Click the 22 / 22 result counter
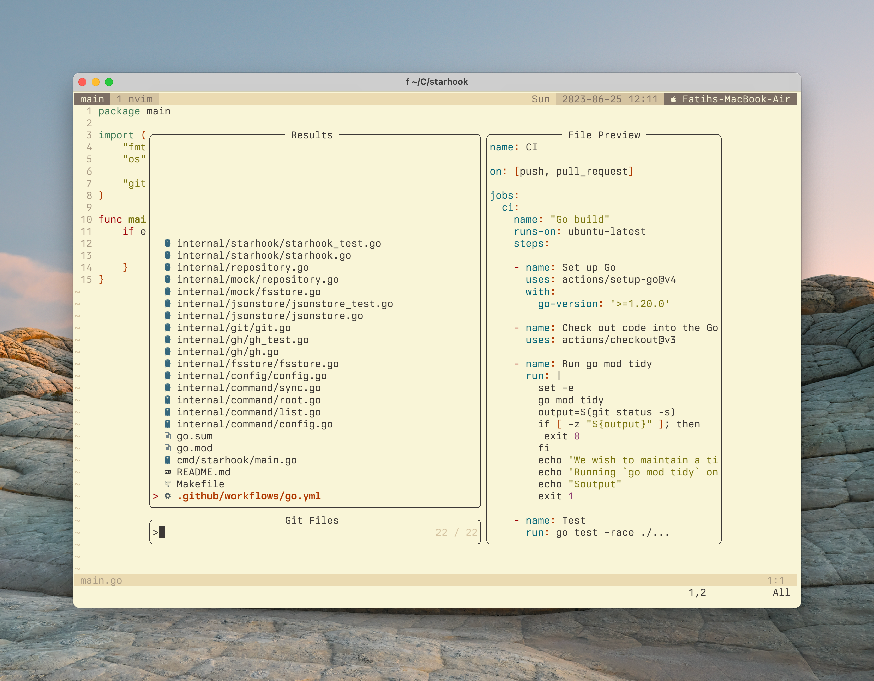 click(x=456, y=532)
